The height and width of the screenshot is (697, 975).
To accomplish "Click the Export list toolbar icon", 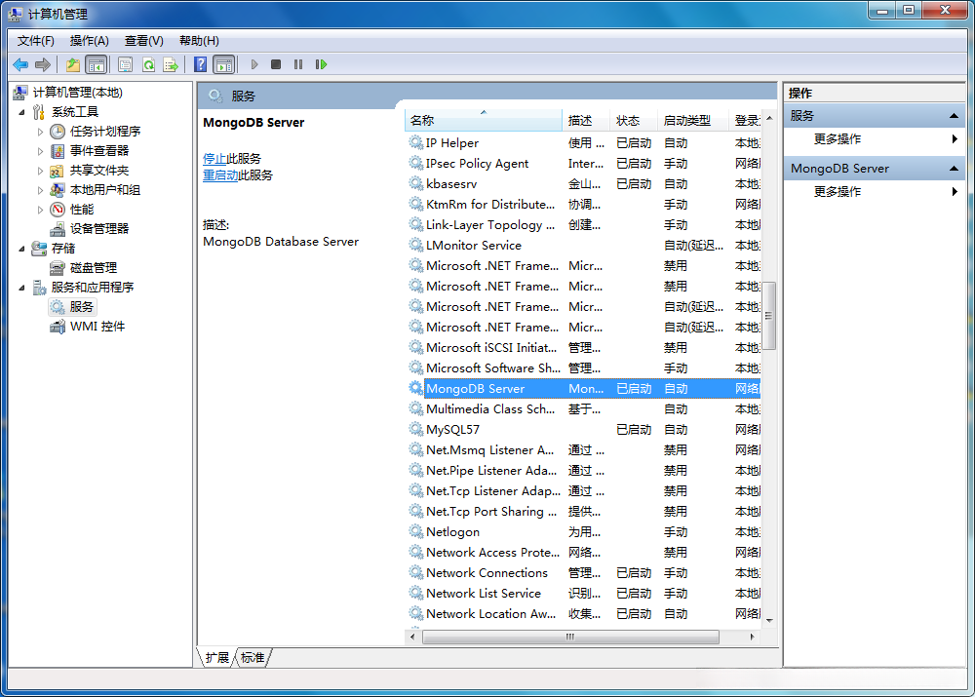I will point(171,64).
